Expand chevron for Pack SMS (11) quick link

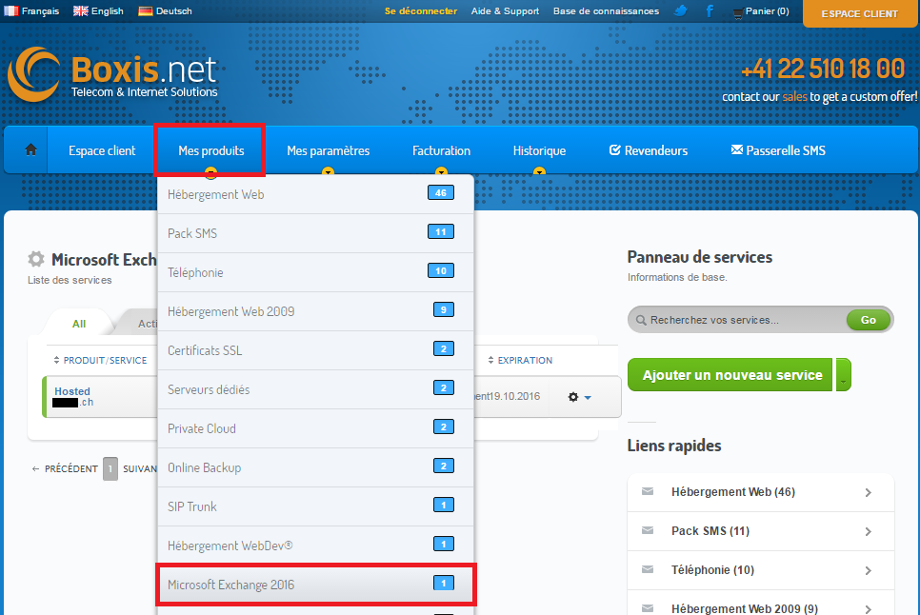click(869, 532)
